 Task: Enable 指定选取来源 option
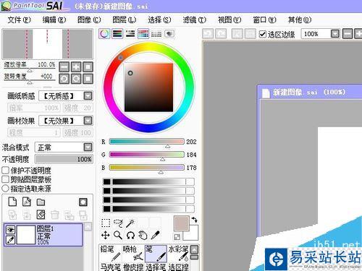point(5,189)
